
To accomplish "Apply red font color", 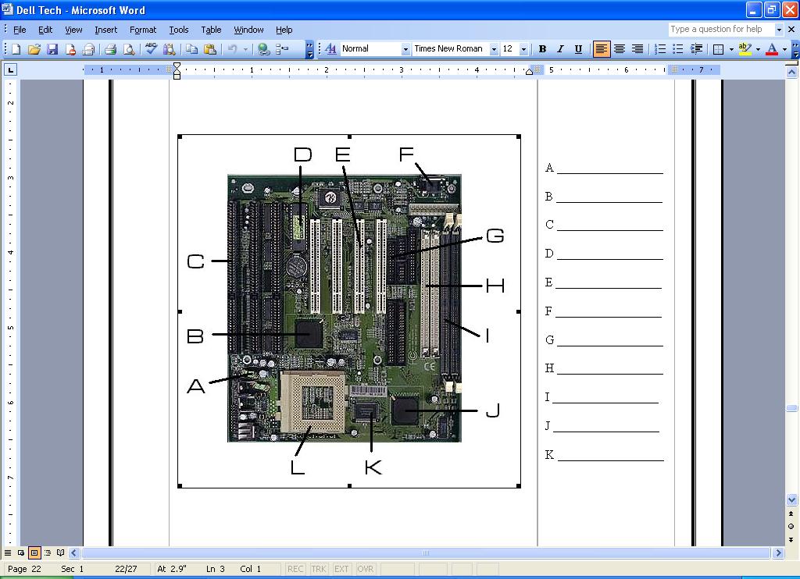I will (x=772, y=49).
